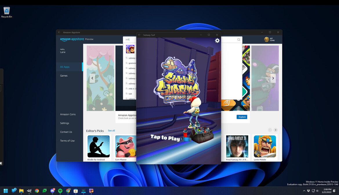Open Kindle for Android app tile
Screen dimensions: 339x195
pos(99,148)
